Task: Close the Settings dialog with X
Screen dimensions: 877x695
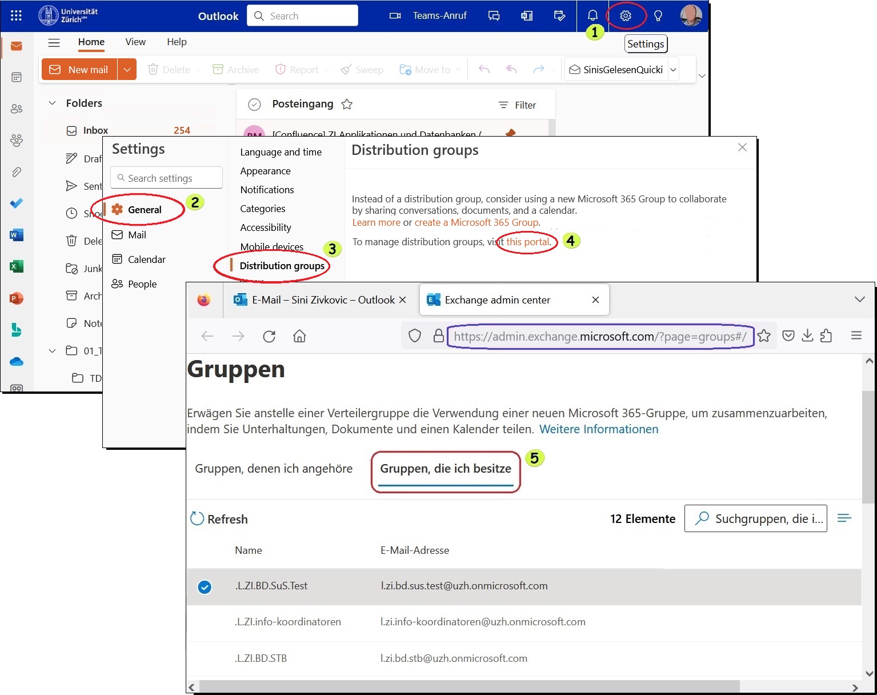Action: coord(742,147)
